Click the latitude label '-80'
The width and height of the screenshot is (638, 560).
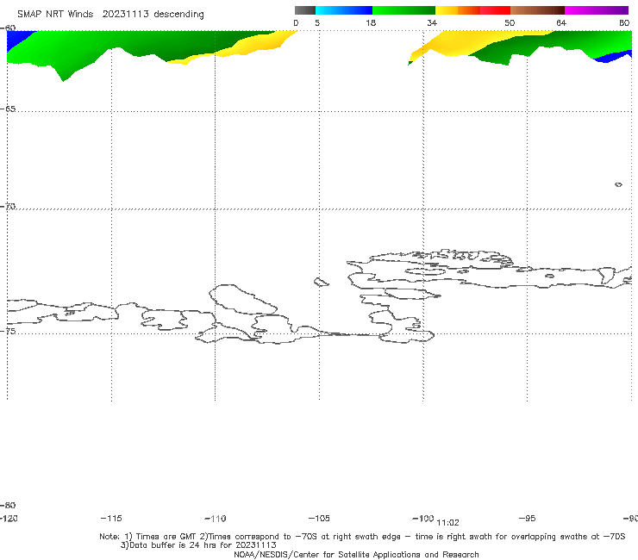(8, 506)
